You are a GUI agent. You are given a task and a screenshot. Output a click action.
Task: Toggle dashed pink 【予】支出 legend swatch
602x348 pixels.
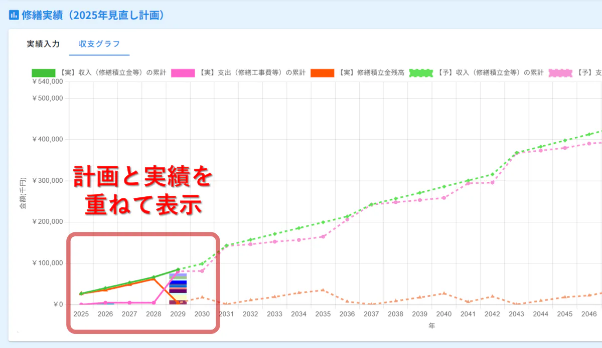tap(560, 73)
